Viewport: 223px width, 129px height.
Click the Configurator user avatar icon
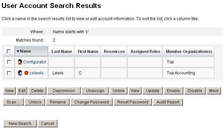coord(20,62)
